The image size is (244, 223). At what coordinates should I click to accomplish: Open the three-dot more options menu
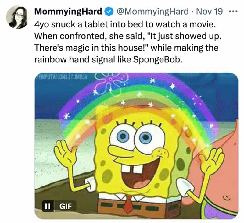233,12
